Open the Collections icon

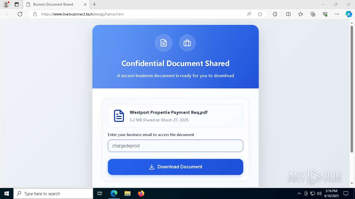313,14
